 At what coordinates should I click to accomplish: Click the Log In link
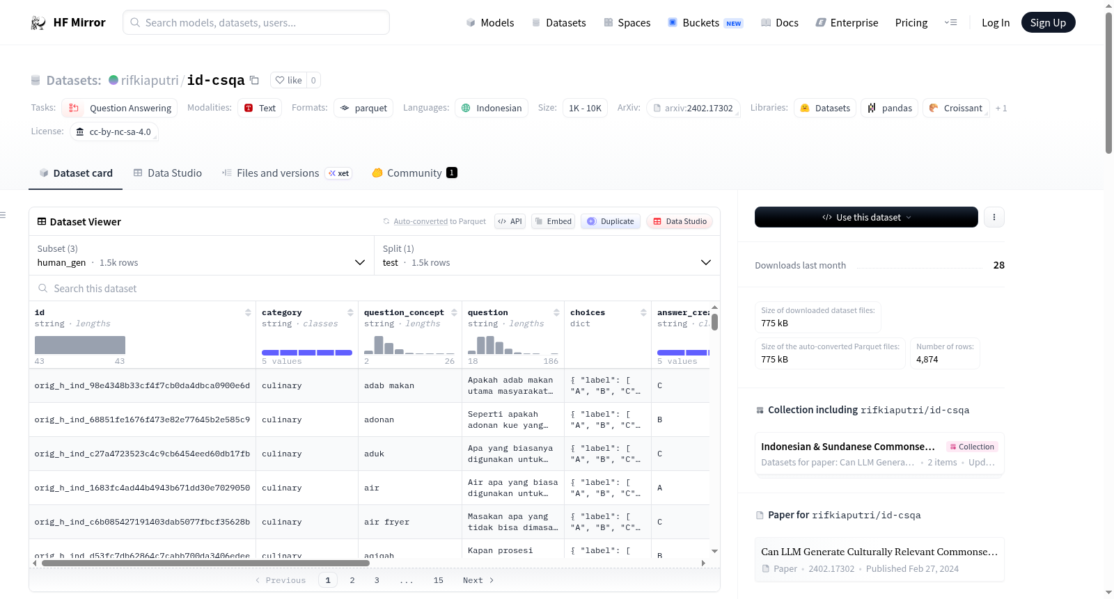tap(996, 23)
